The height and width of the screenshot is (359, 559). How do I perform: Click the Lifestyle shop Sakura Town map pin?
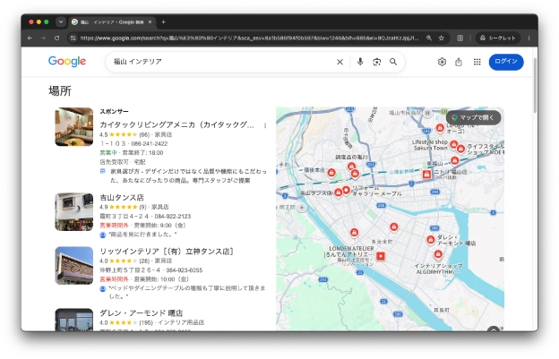pyautogui.click(x=453, y=145)
